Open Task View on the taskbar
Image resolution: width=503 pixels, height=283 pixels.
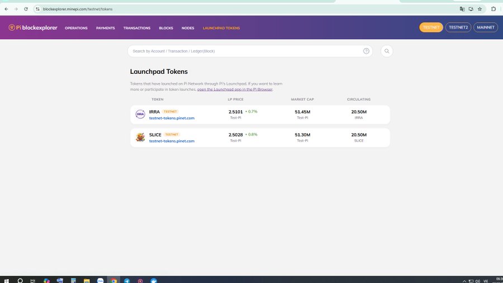click(33, 280)
